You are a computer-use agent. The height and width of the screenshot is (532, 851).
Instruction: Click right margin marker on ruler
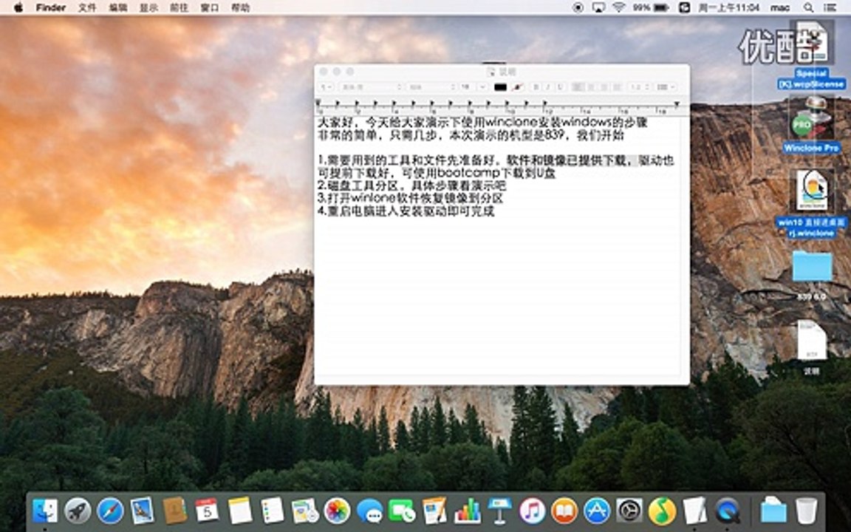[x=677, y=103]
